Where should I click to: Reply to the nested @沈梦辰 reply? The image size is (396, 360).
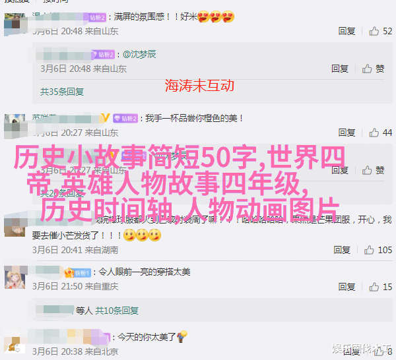coord(340,69)
